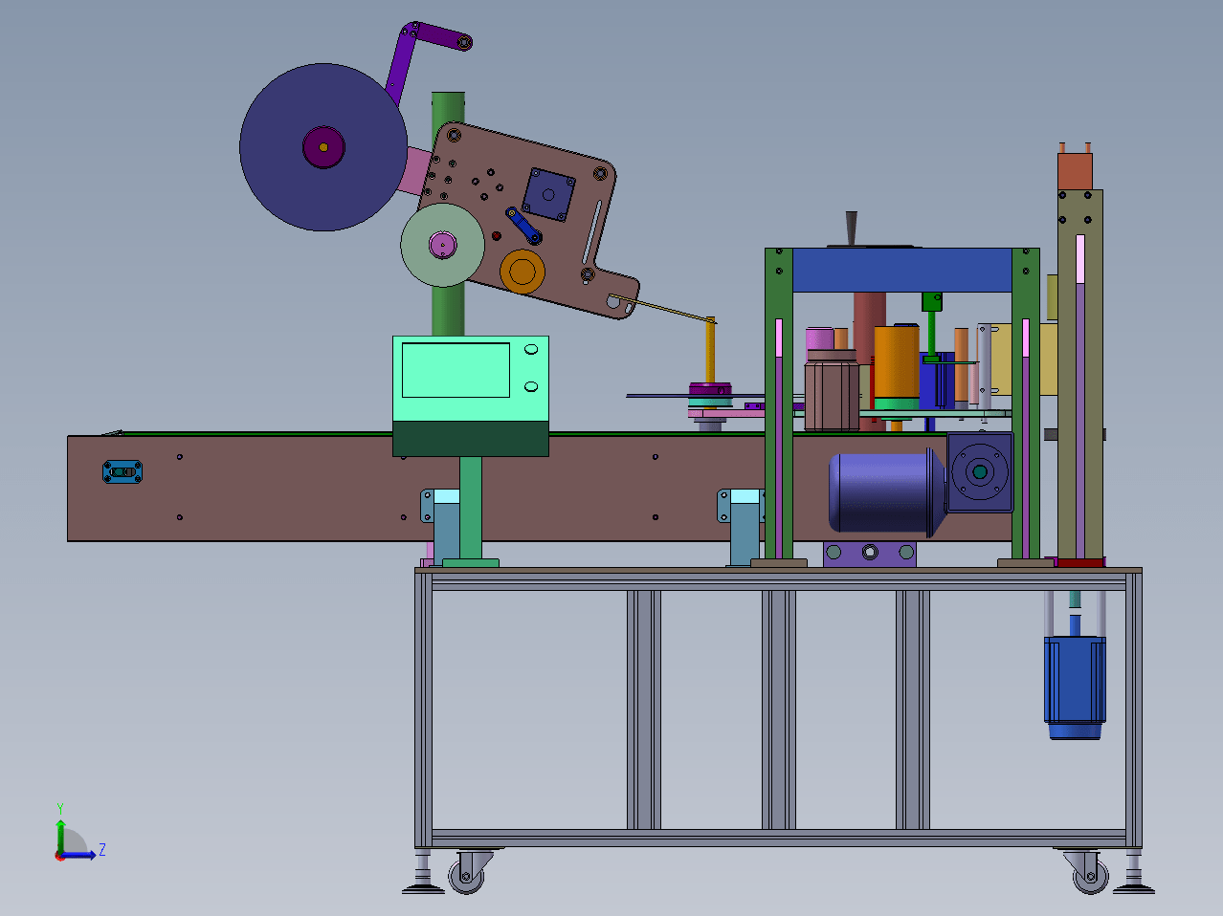This screenshot has width=1223, height=916.
Task: Click the left leveling foot pad
Action: pyautogui.click(x=423, y=889)
